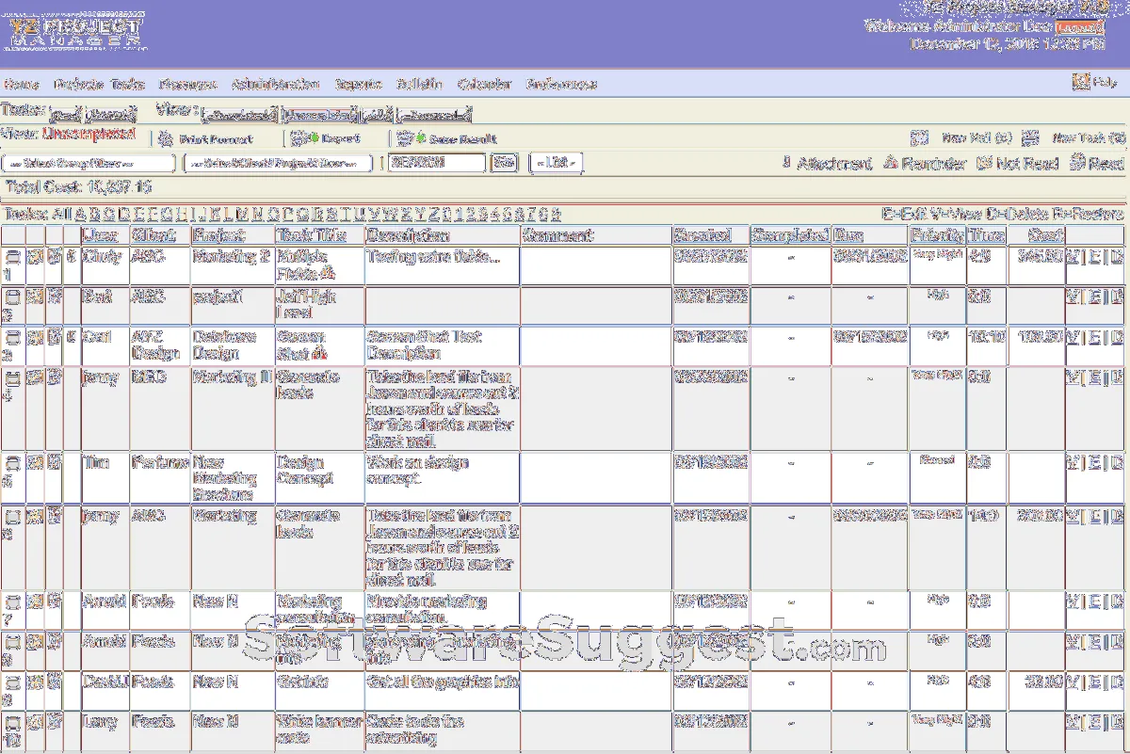Click the yellow mail icon in row 2
Viewport: 1130px width, 754px height.
point(35,297)
